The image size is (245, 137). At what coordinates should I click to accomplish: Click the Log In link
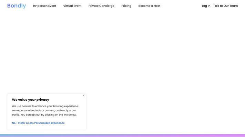pos(206,6)
